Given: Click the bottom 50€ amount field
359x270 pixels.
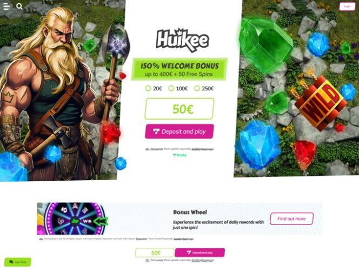Looking at the screenshot, I should pyautogui.click(x=155, y=253).
